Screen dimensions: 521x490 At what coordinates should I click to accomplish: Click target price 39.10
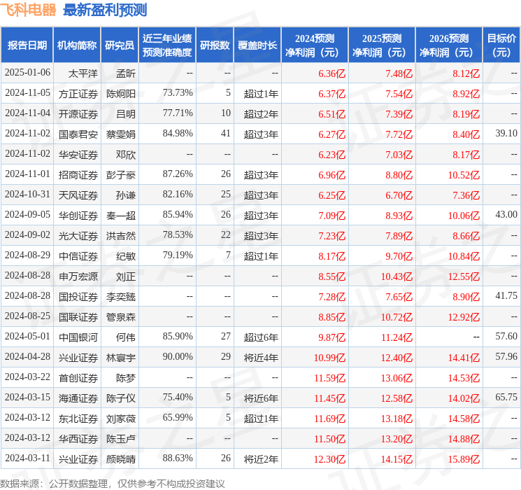tap(506, 134)
